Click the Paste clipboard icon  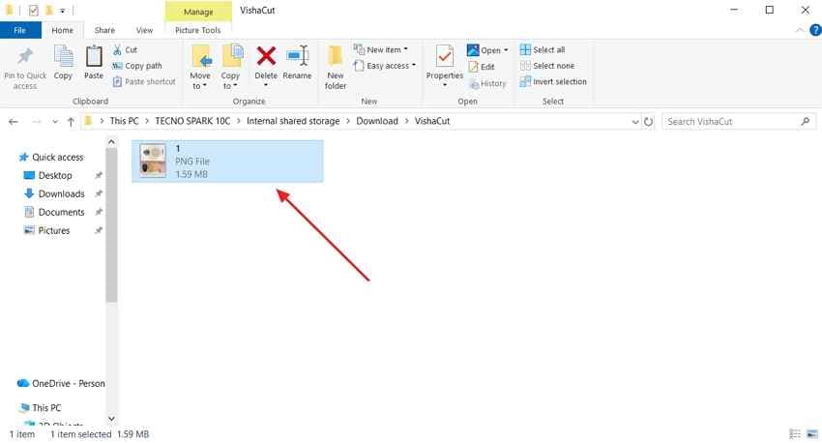click(x=94, y=57)
